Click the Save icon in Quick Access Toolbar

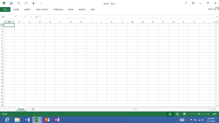[11, 3]
